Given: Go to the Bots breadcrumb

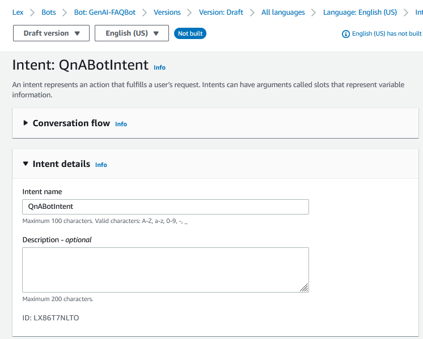Looking at the screenshot, I should click(49, 12).
